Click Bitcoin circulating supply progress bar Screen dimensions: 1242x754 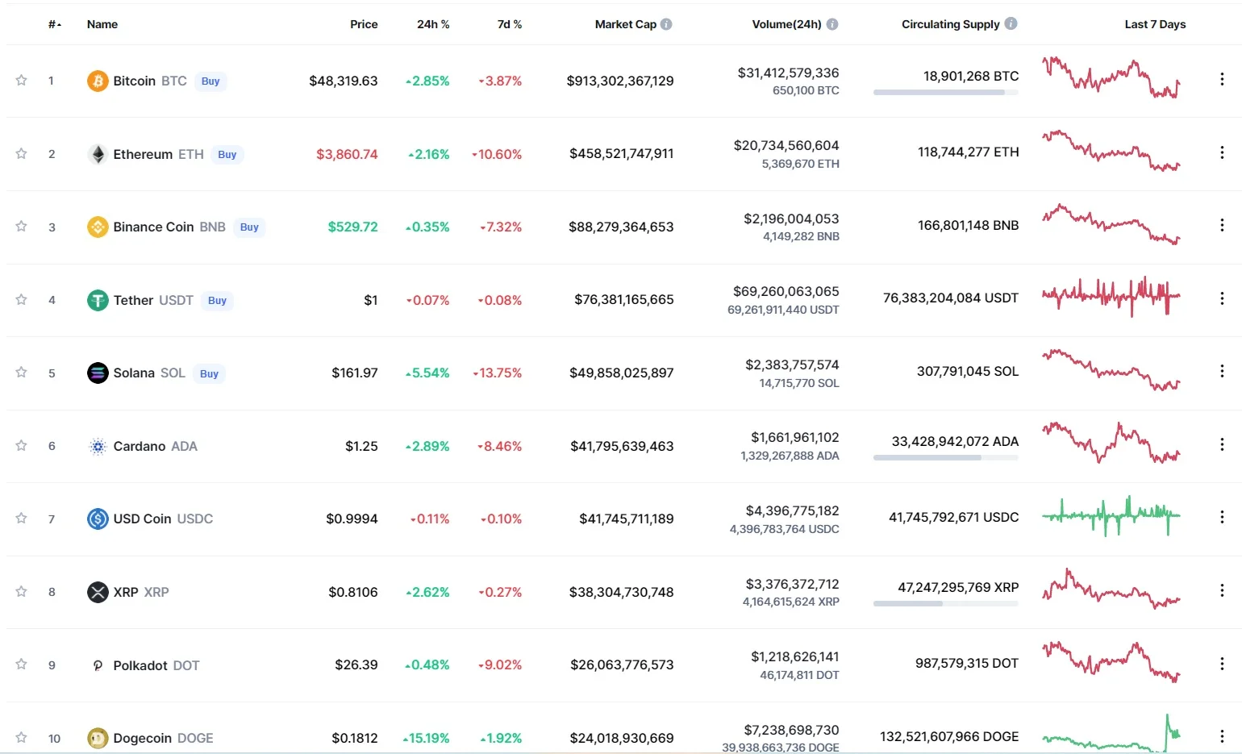[x=945, y=93]
